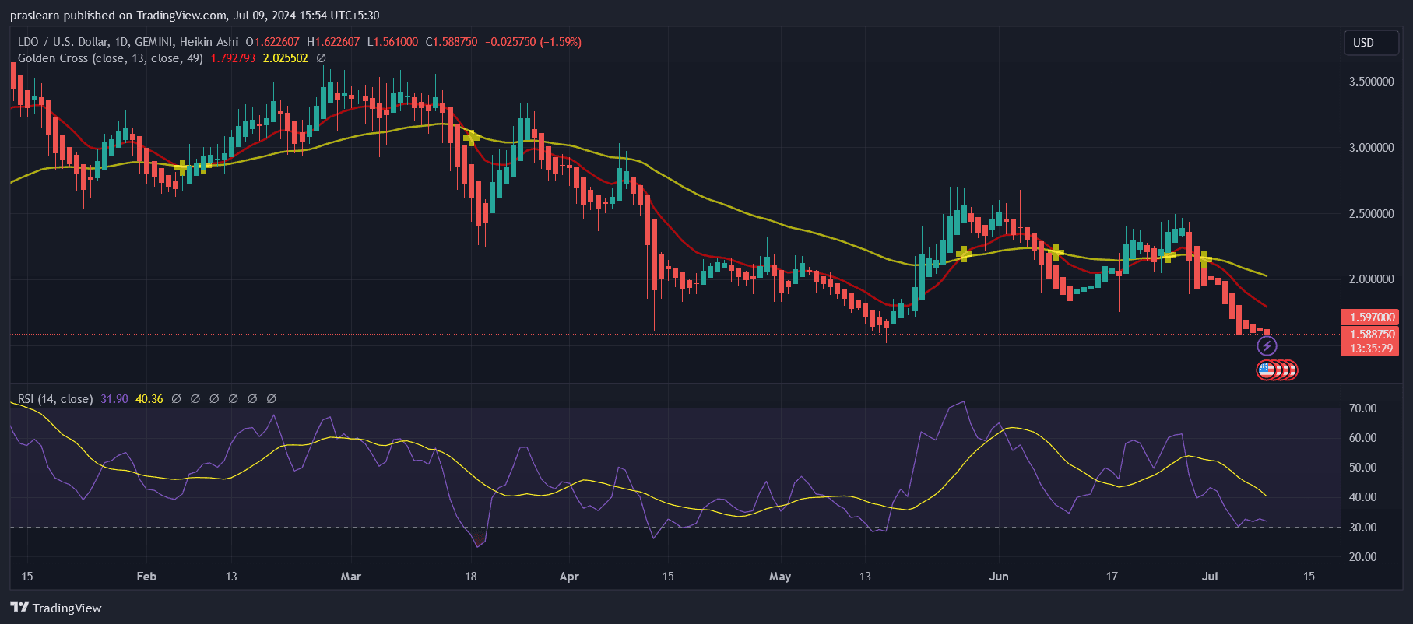Click the 3.000000 price axis label
This screenshot has height=624, width=1413.
click(x=1371, y=148)
